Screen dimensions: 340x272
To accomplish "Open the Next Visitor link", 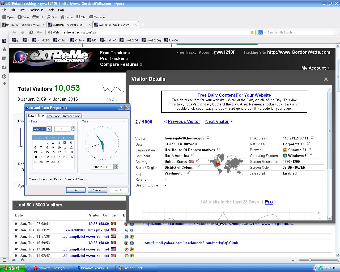I will point(217,121).
